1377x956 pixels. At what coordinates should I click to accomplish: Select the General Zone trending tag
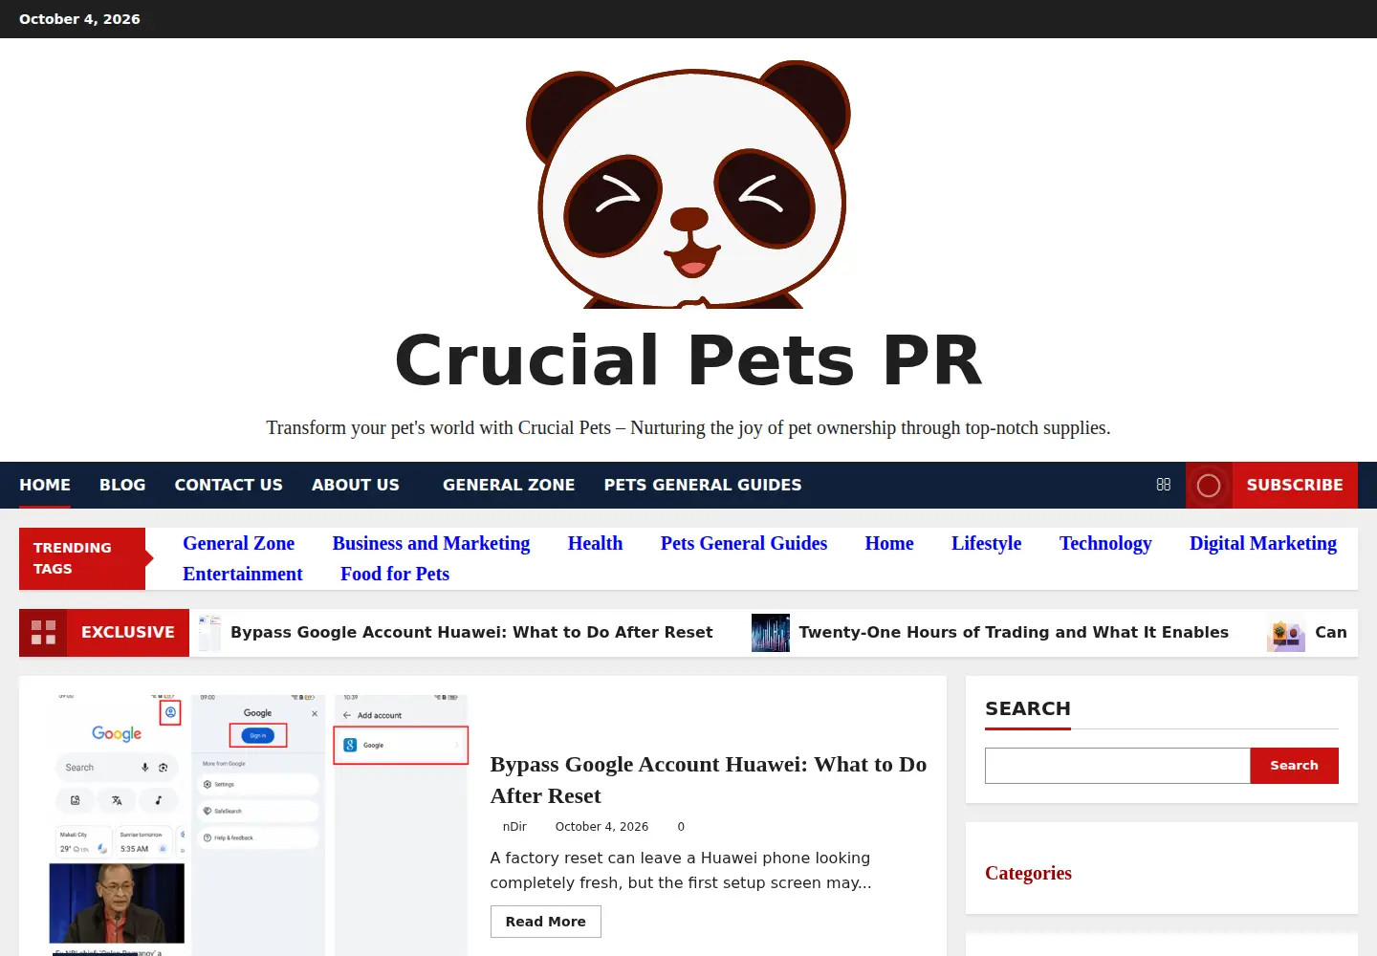[x=239, y=543]
